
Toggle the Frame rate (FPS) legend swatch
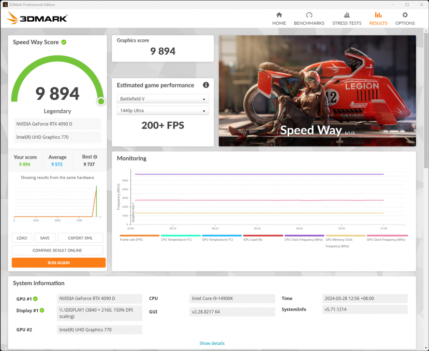click(139, 236)
